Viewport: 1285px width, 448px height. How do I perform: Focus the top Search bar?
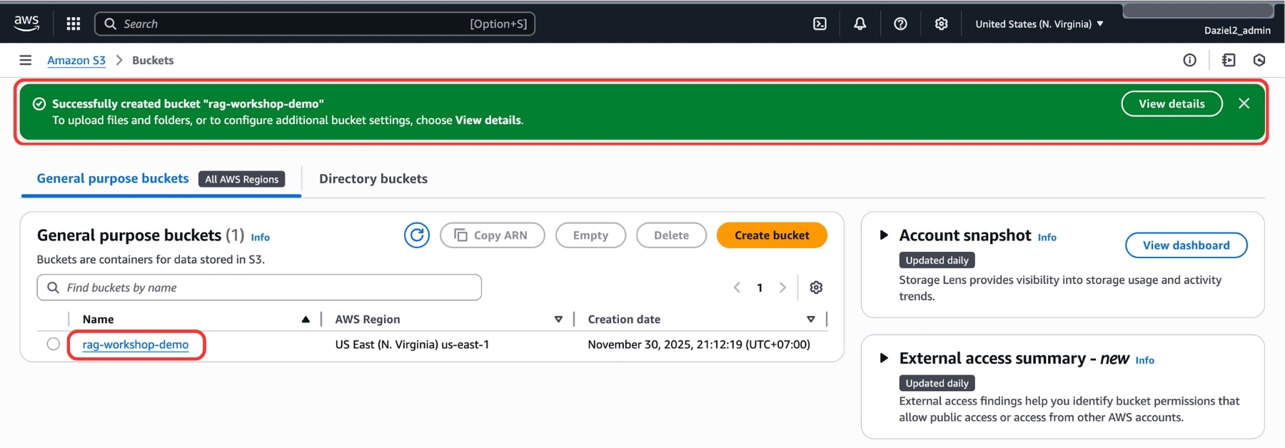point(315,24)
